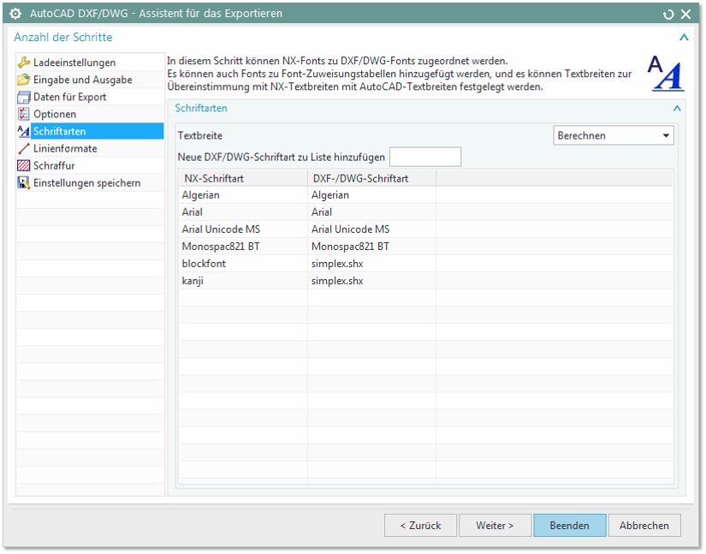This screenshot has height=554, width=706.
Task: Click the Einstellungen speichern disk icon
Action: 24,182
